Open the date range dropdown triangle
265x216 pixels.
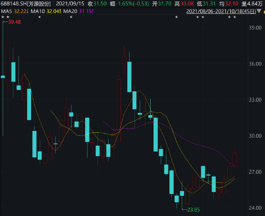pos(259,11)
